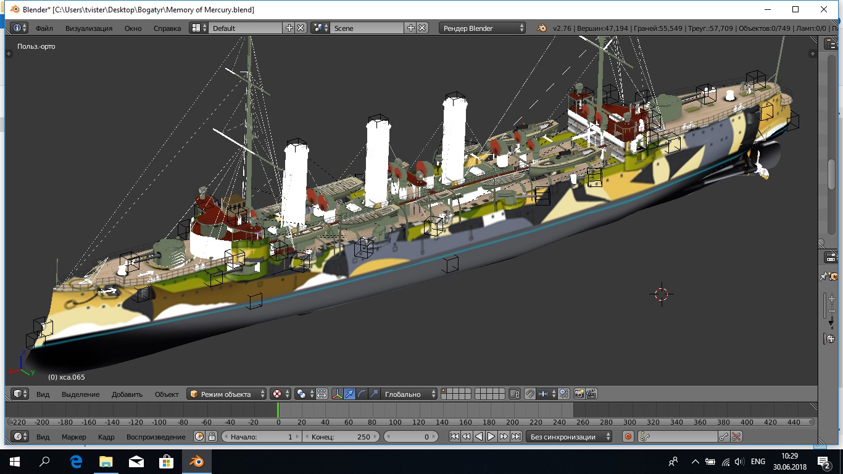Open the Рендер Blender engine dropdown
This screenshot has height=474, width=843.
tap(483, 28)
